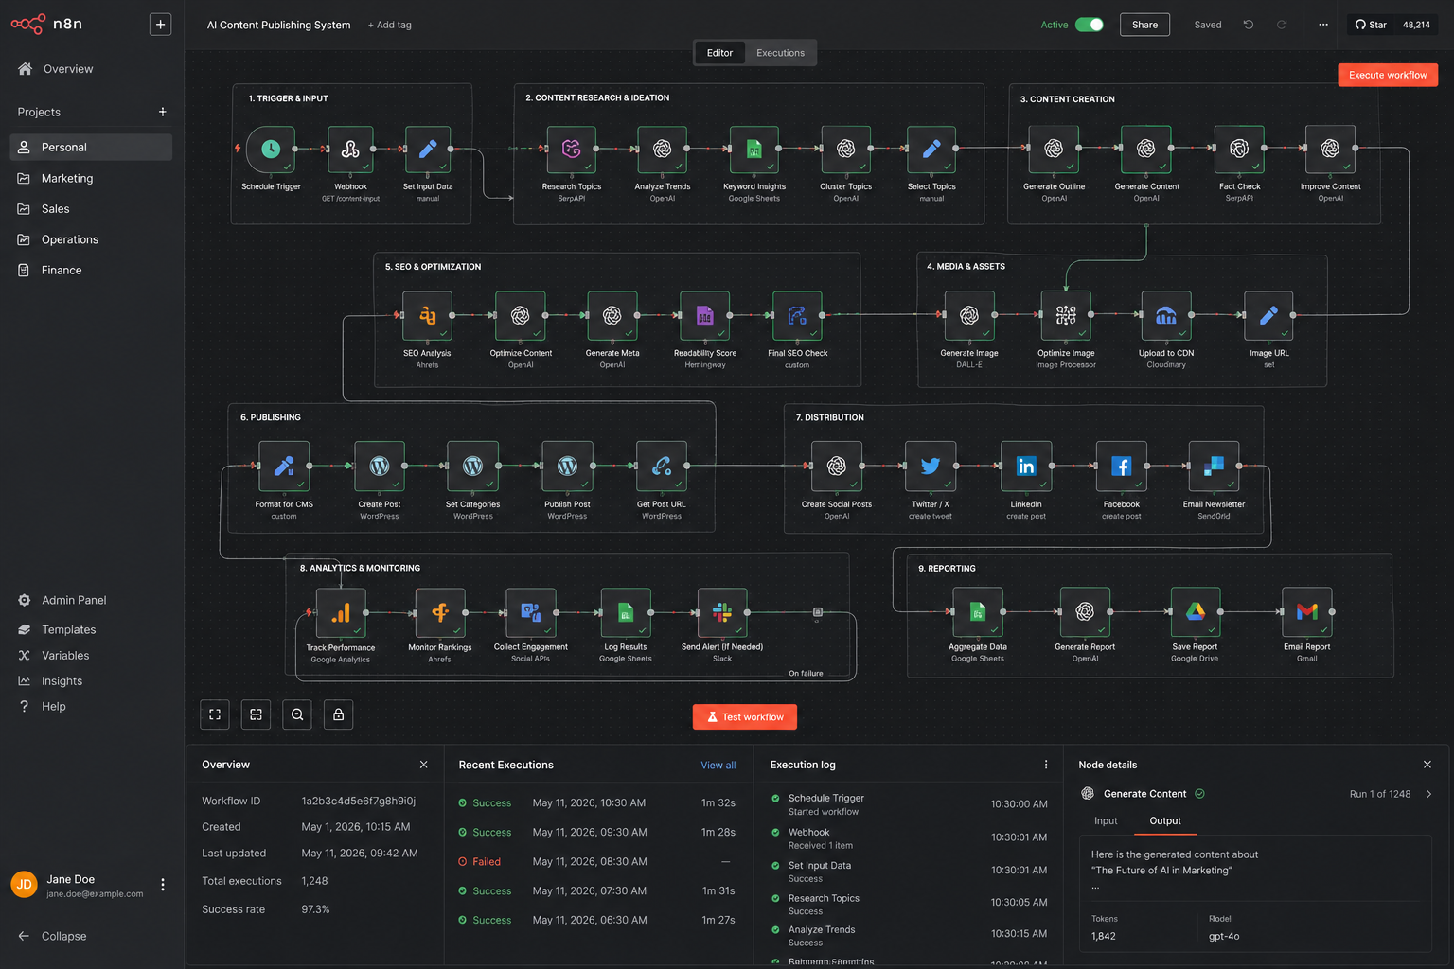Switch to the Editor tab
Image resolution: width=1454 pixels, height=969 pixels.
(x=719, y=53)
